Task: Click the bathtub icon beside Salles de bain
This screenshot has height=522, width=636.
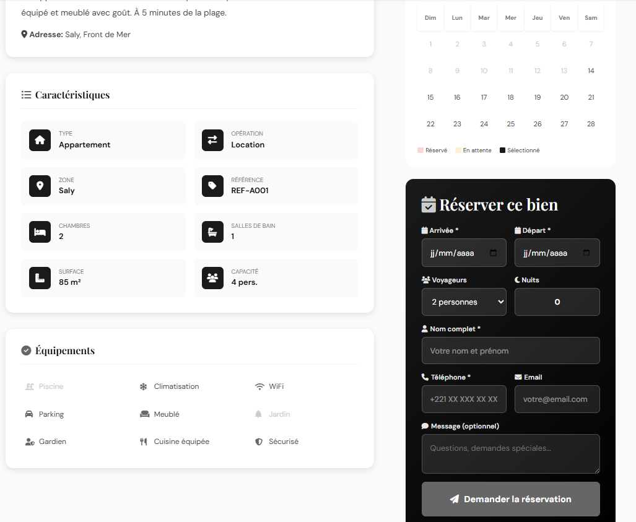Action: point(212,232)
